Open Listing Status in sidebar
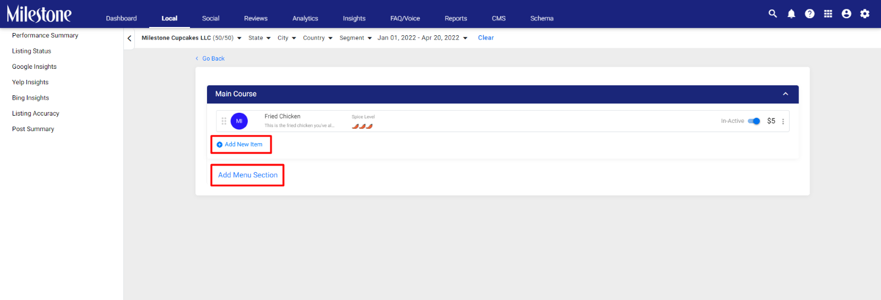881x300 pixels. click(x=31, y=51)
